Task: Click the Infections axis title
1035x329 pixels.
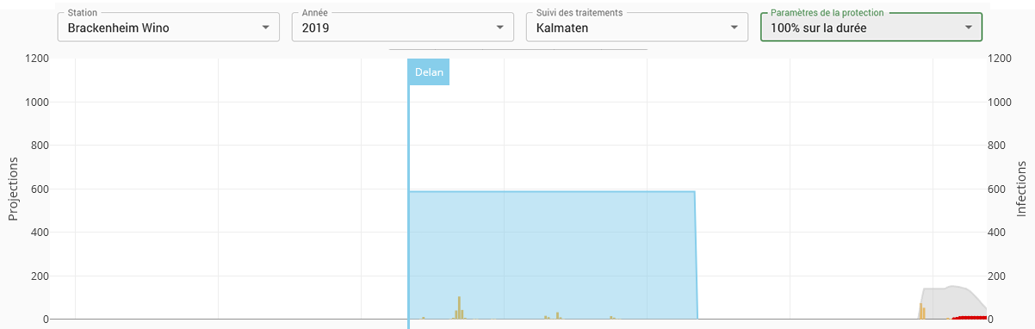Action: point(1022,189)
